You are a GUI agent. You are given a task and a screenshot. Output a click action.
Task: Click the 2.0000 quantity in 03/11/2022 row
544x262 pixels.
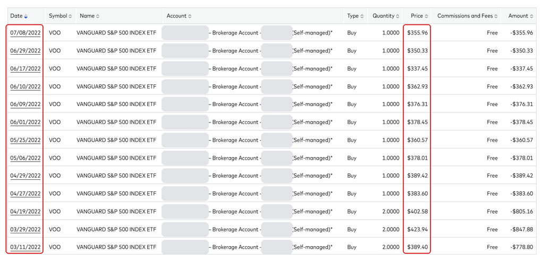coord(390,247)
